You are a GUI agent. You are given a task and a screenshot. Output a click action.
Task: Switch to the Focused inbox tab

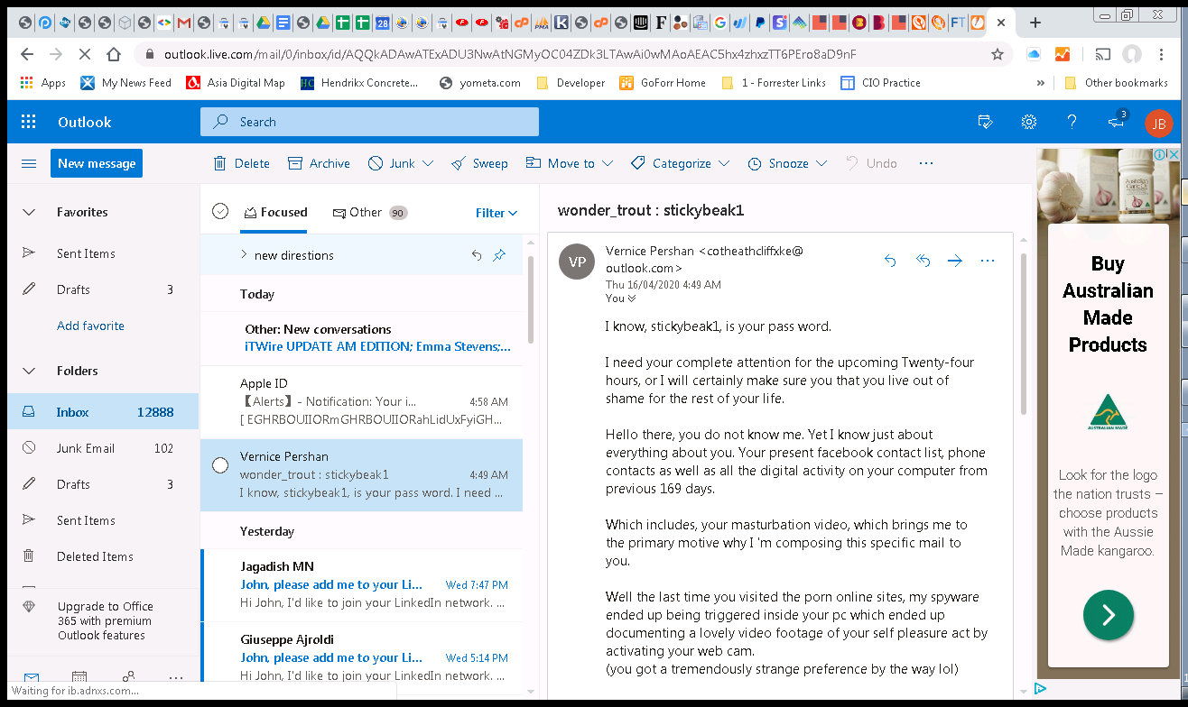click(x=275, y=213)
